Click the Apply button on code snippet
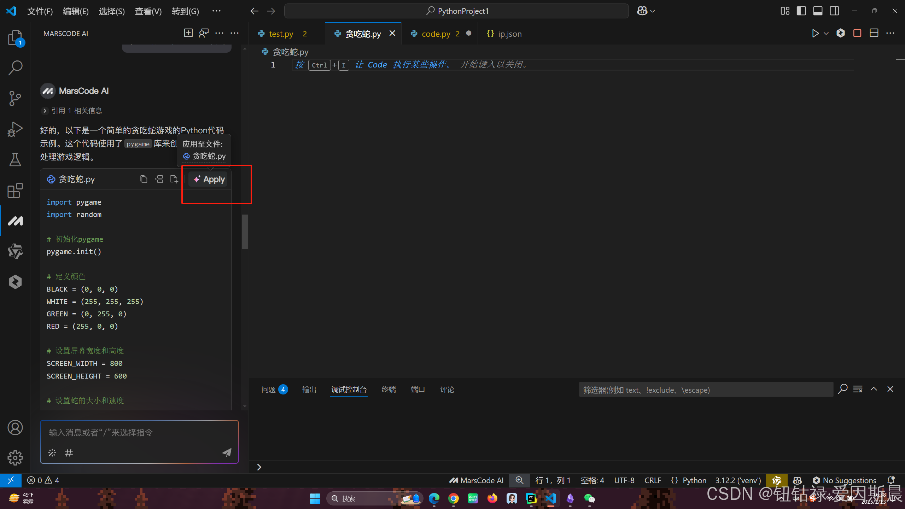Screen dimensions: 905x509 click(x=209, y=179)
